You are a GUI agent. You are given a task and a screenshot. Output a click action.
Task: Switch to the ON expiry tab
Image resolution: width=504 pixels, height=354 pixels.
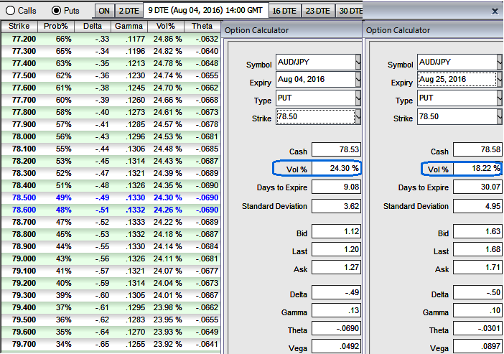[x=104, y=11]
